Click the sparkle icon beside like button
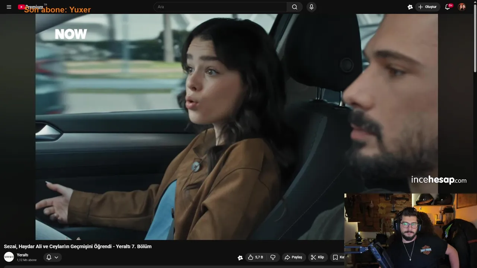The image size is (477, 268). pyautogui.click(x=240, y=257)
